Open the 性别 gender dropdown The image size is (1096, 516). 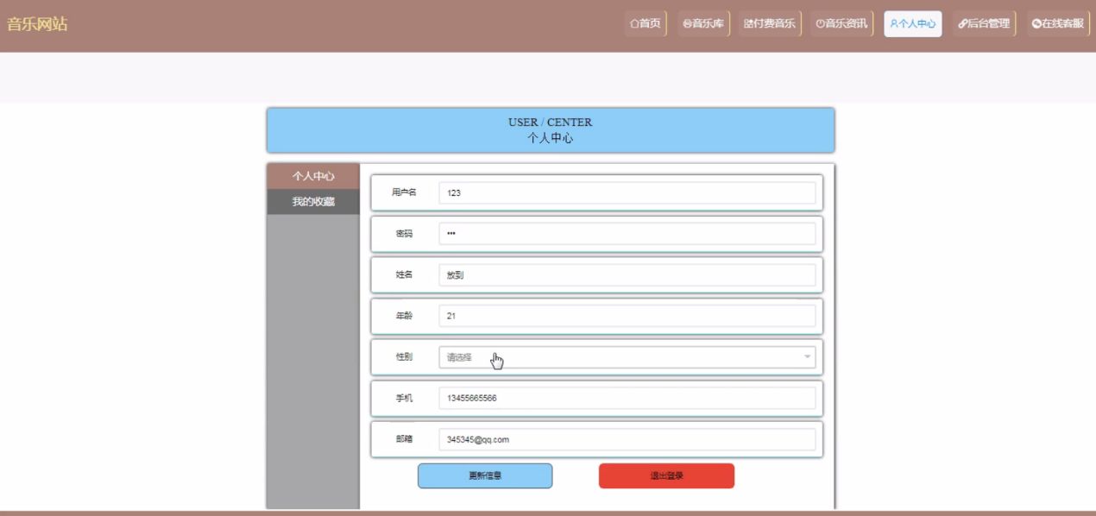pyautogui.click(x=627, y=356)
